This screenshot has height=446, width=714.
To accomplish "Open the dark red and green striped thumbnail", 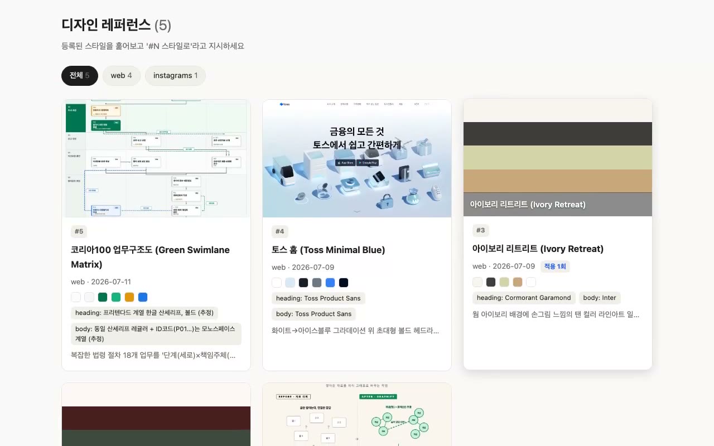I will [156, 414].
